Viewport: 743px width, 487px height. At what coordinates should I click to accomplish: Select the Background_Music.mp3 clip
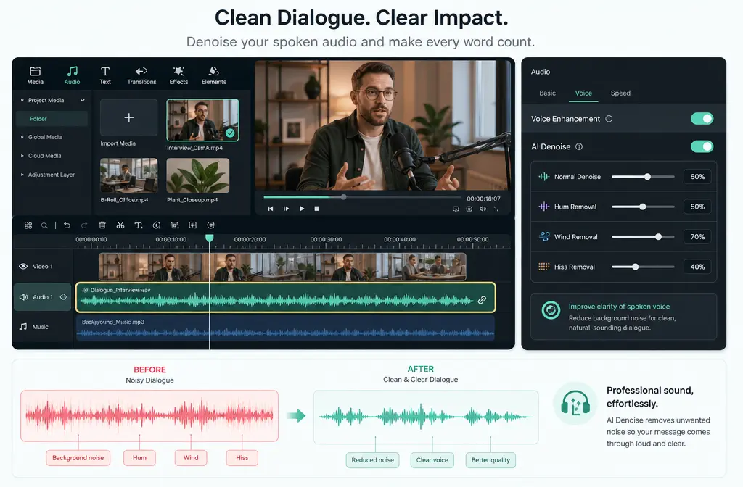click(285, 328)
